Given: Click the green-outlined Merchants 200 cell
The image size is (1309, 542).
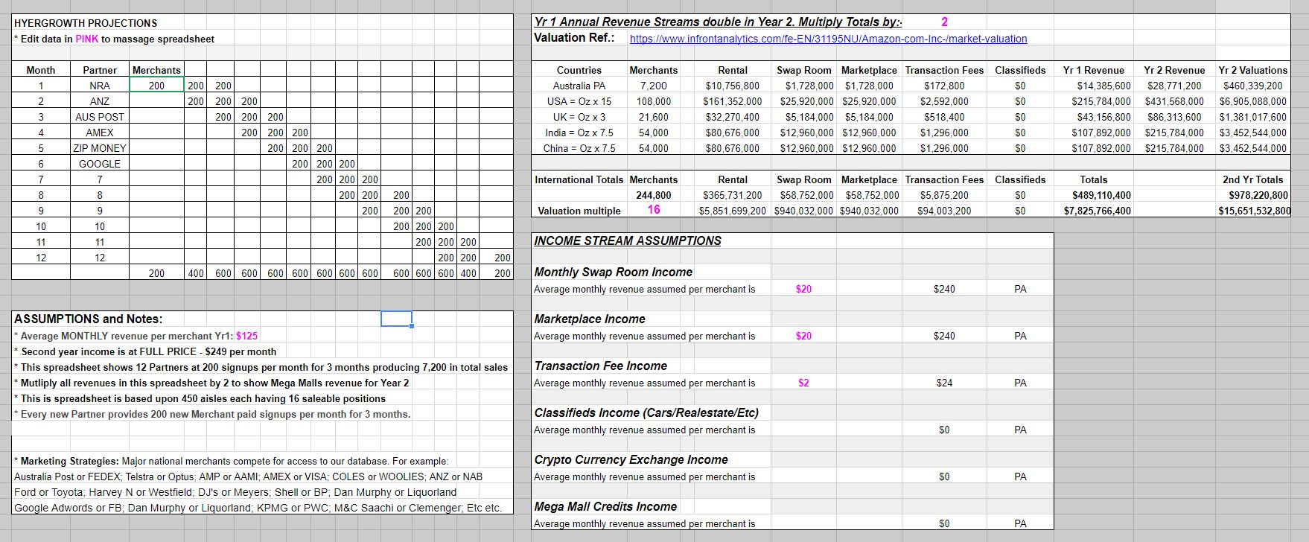Looking at the screenshot, I should (x=156, y=86).
